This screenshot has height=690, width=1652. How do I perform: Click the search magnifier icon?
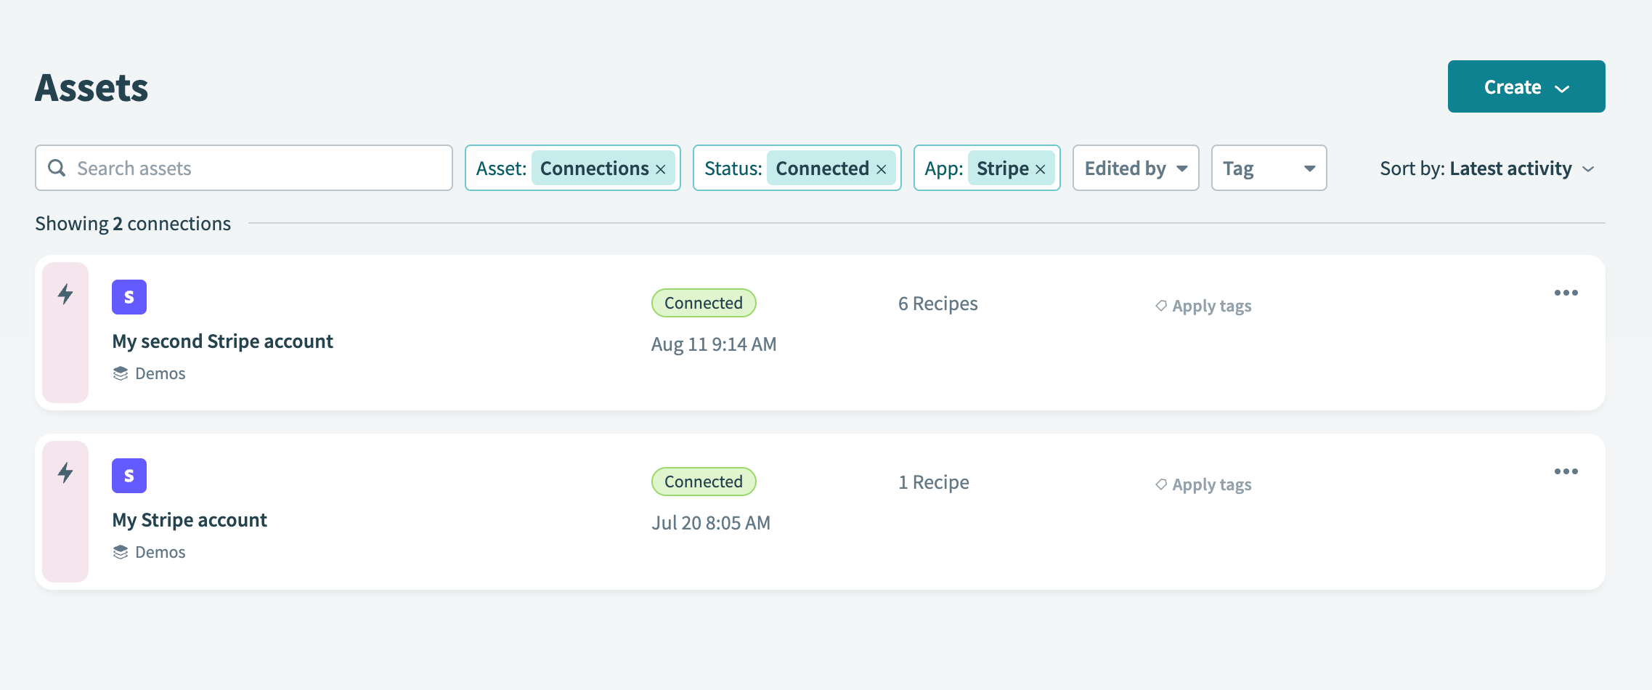click(x=57, y=168)
